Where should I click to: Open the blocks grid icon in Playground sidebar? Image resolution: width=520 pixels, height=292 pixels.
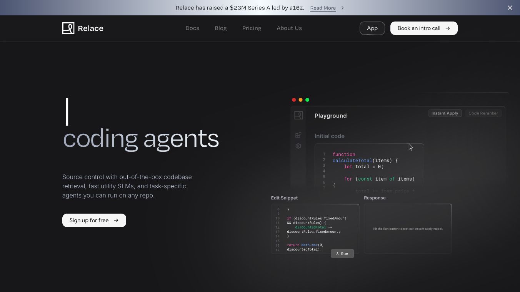(x=298, y=135)
